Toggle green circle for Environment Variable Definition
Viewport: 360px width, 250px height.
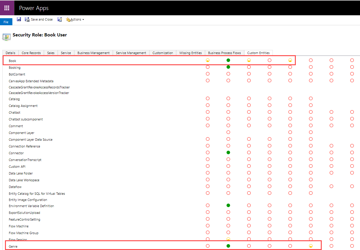[228, 205]
